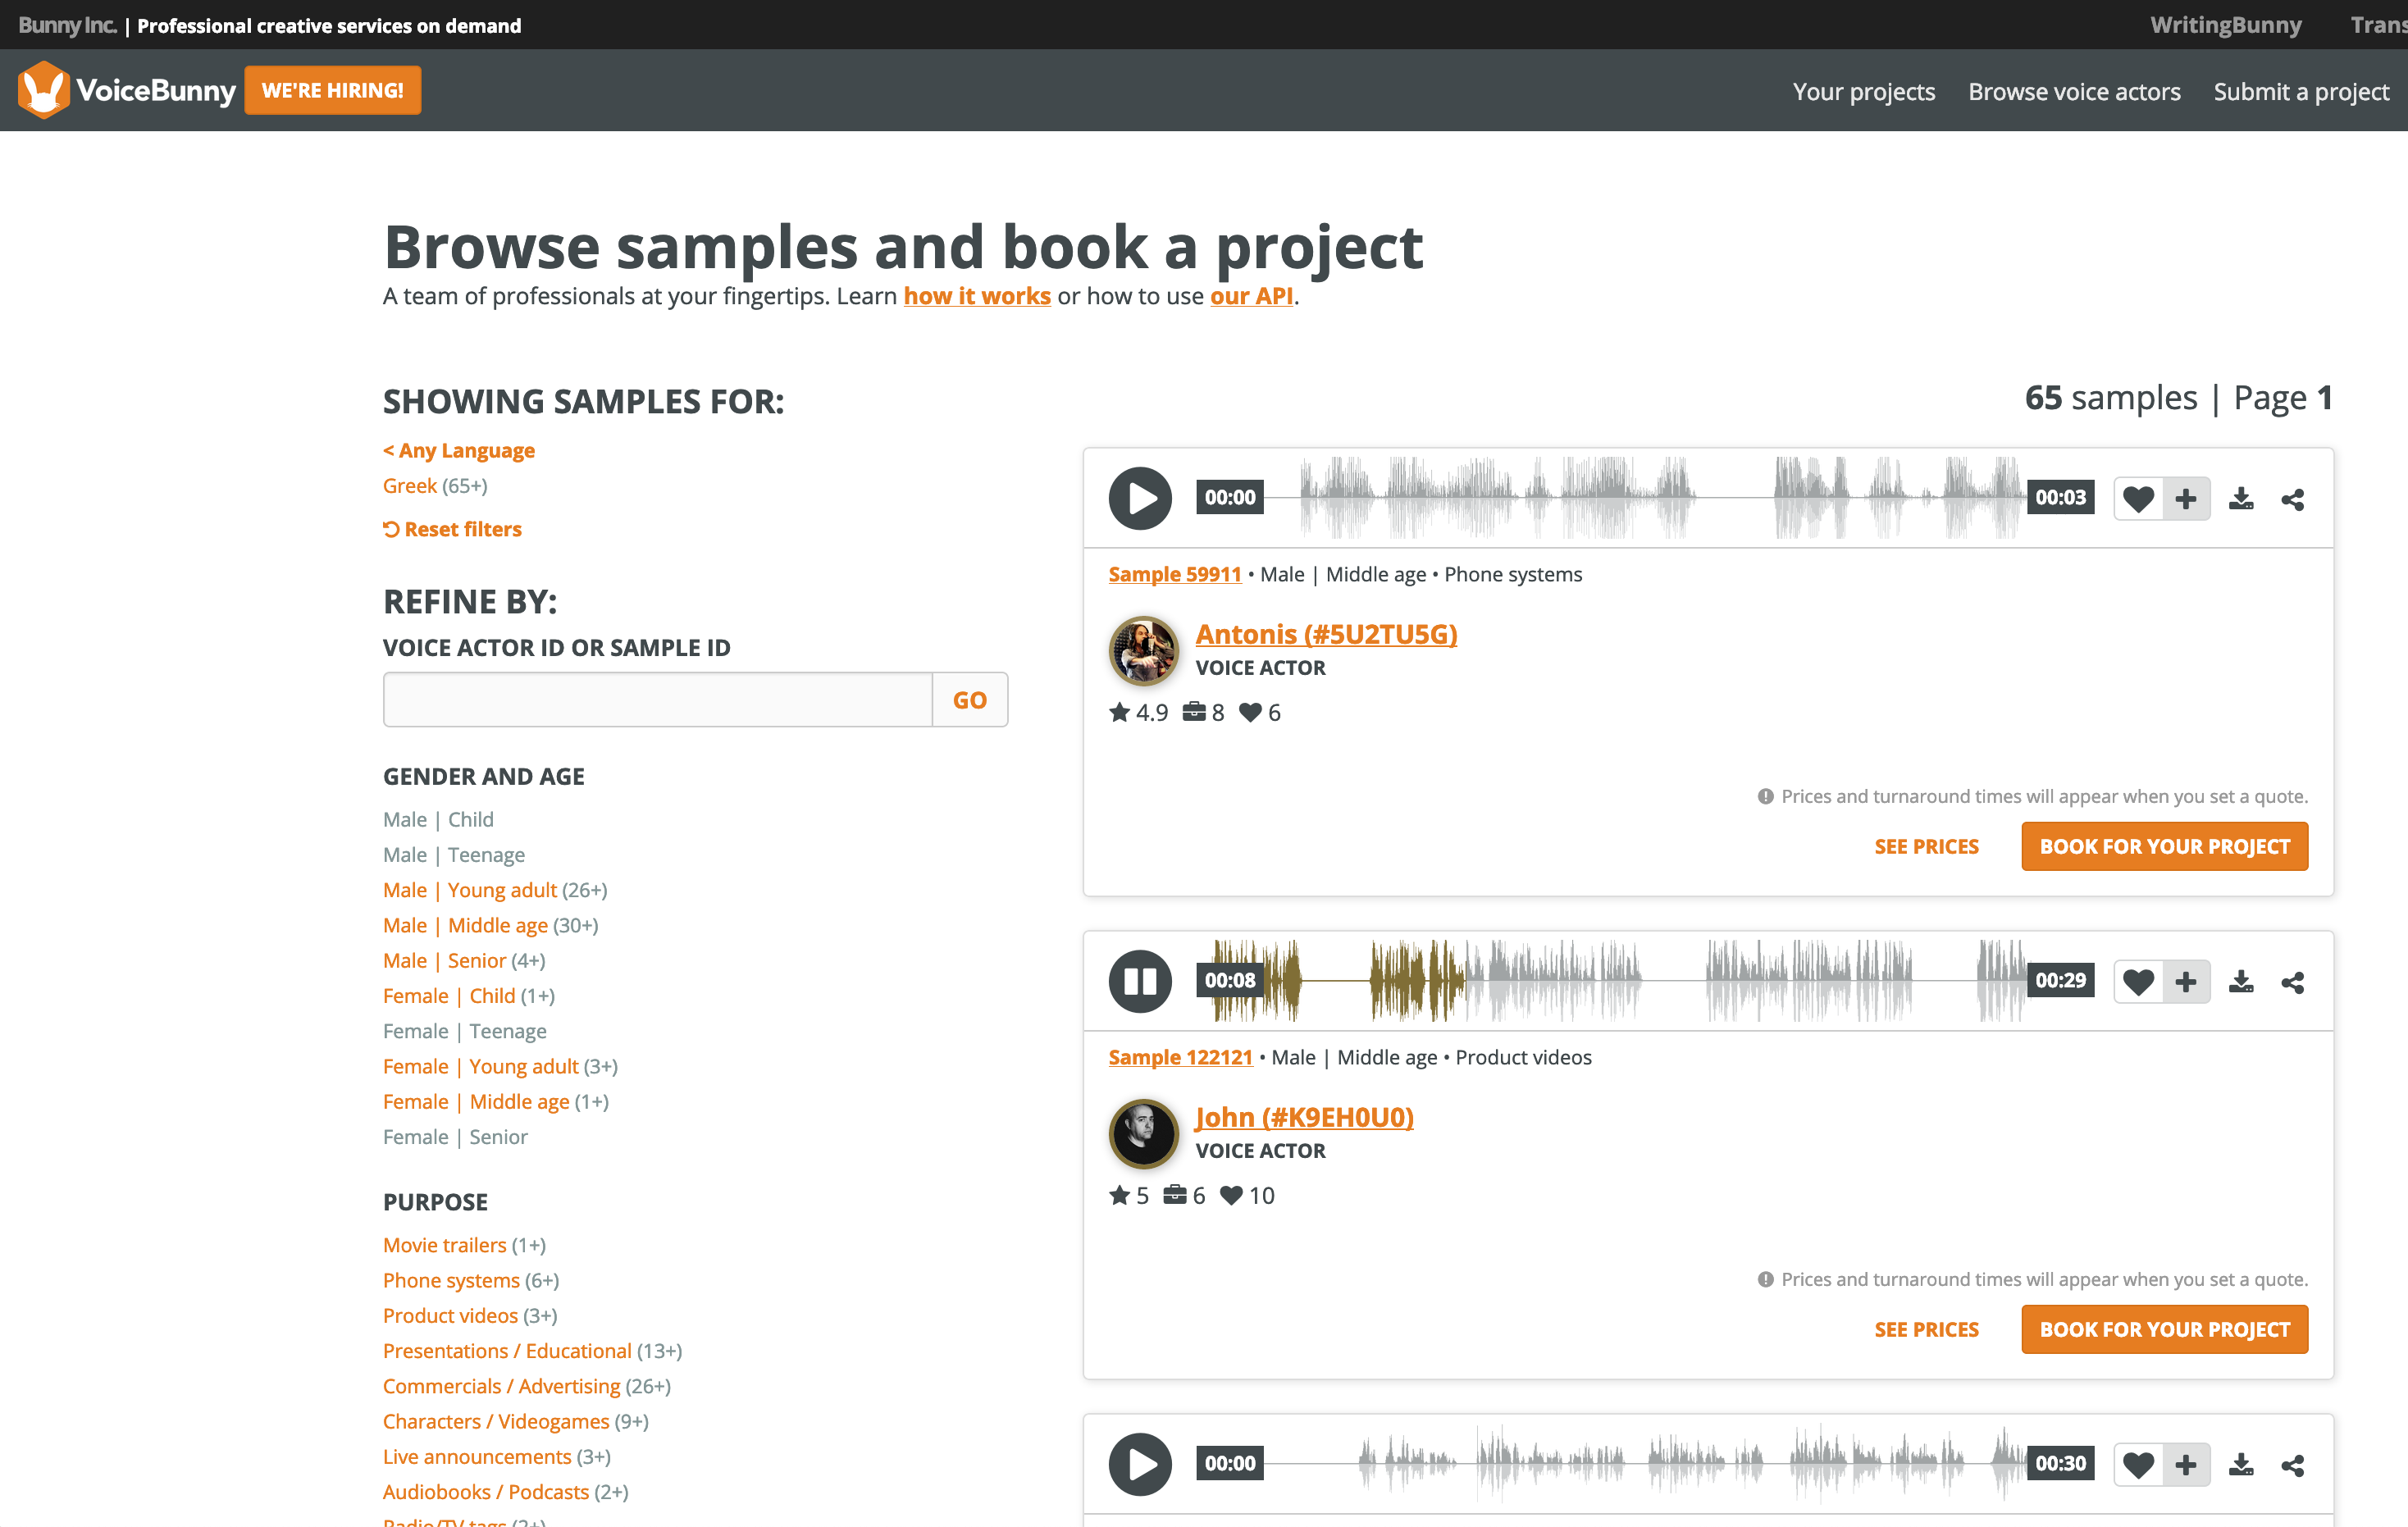Favorite the Antonis sample with heart icon

click(x=2137, y=498)
